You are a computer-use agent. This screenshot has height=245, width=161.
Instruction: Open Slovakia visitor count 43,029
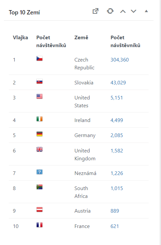point(118,82)
